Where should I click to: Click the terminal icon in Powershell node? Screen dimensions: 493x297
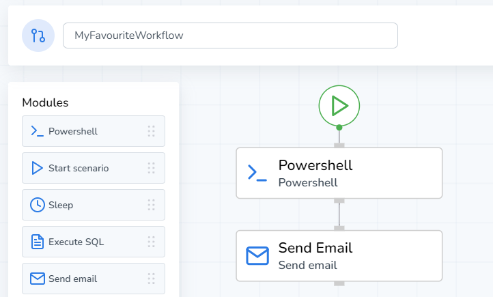257,173
